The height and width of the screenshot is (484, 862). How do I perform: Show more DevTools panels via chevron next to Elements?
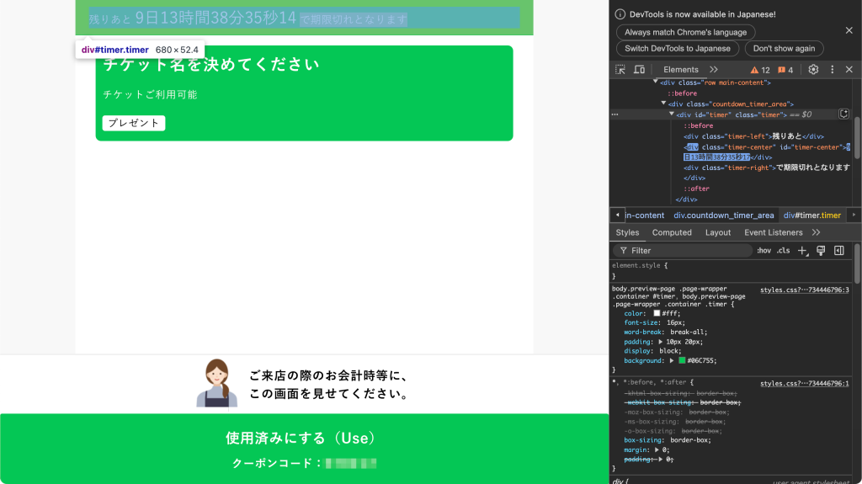click(x=714, y=70)
